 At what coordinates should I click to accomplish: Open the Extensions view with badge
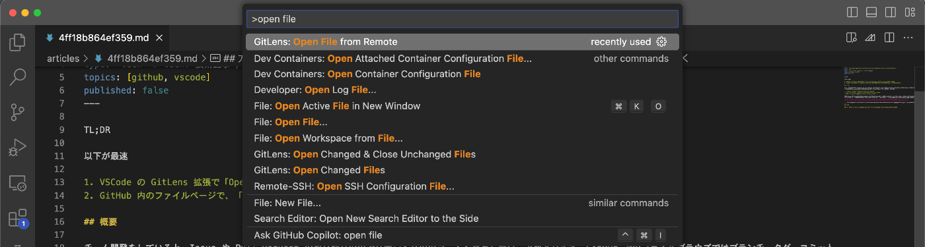point(17,219)
